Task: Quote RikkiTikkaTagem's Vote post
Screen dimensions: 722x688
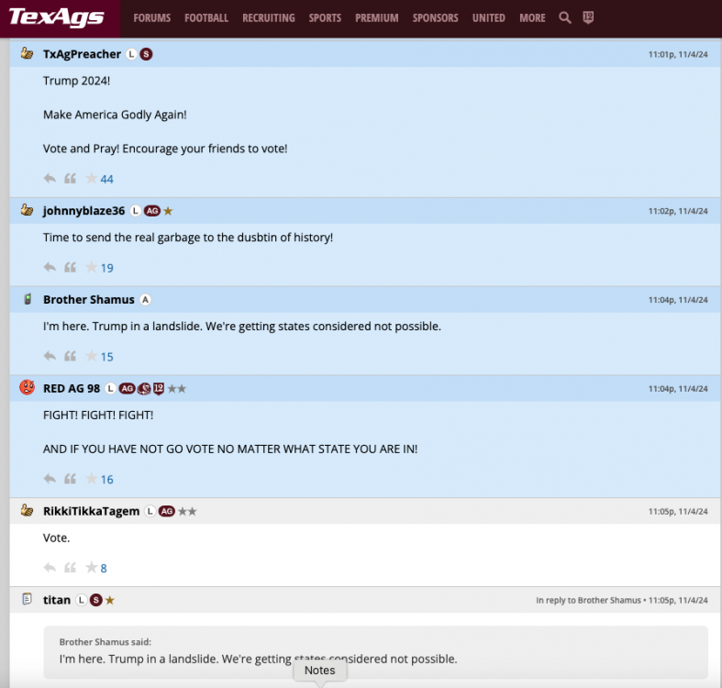Action: tap(70, 567)
